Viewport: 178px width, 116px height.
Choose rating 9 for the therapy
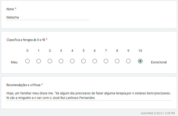tap(128, 61)
